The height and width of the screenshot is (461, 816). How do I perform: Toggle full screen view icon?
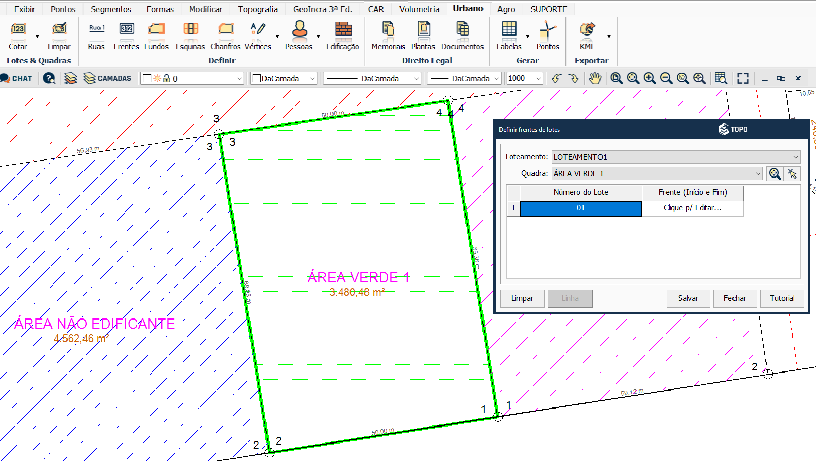(x=743, y=78)
